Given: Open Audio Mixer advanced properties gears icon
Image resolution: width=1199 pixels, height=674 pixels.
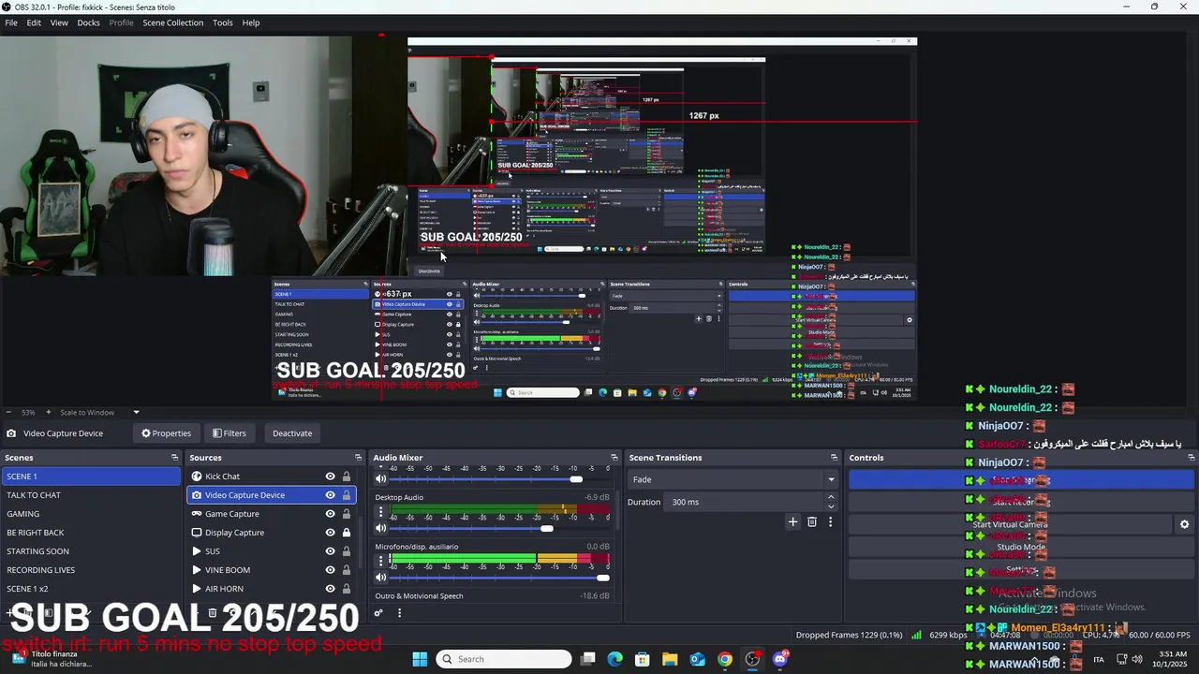Looking at the screenshot, I should click(x=378, y=613).
